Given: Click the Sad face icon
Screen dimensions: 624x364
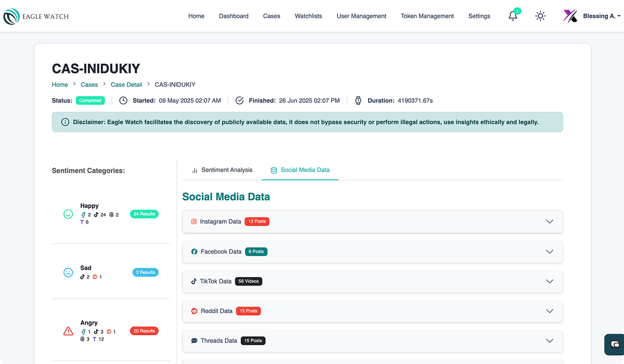Looking at the screenshot, I should click(68, 272).
